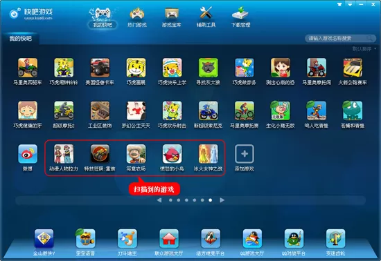Launch the 苍蝇和青蛙 frog game
Viewport: 381px width, 261px height.
pyautogui.click(x=353, y=111)
